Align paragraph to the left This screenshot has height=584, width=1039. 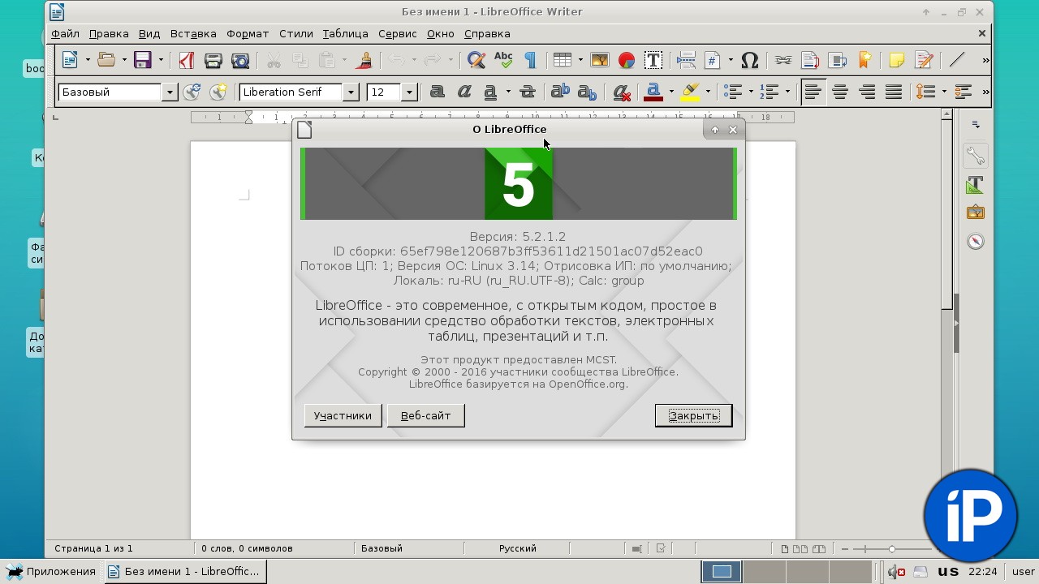point(813,92)
